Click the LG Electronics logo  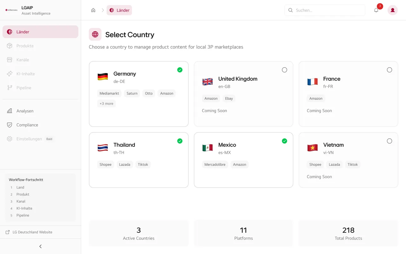click(11, 10)
